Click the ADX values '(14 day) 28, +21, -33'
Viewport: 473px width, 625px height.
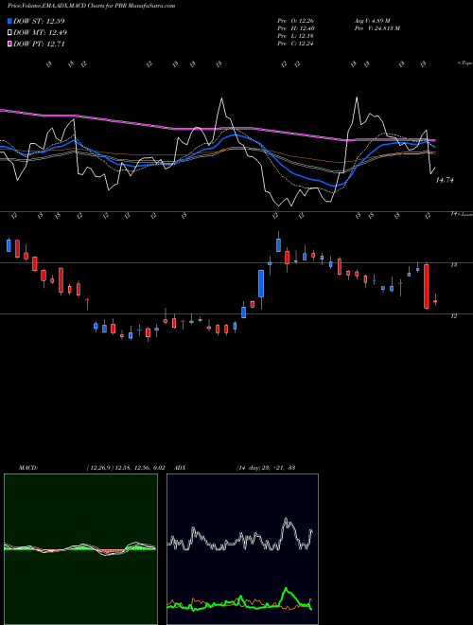click(x=266, y=468)
